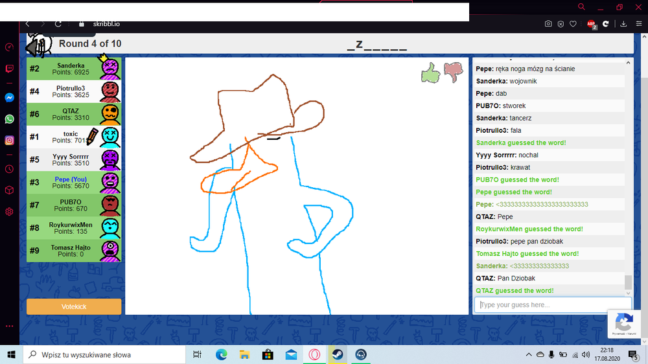The height and width of the screenshot is (364, 648).
Task: Mute game sound with speaker icon
Action: (x=38, y=45)
